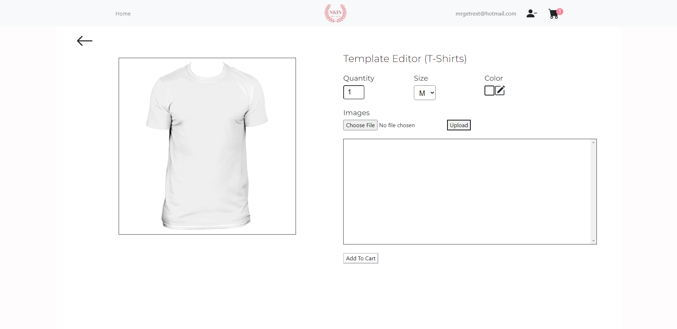
Task: Focus the Quantity input field
Action: point(354,92)
